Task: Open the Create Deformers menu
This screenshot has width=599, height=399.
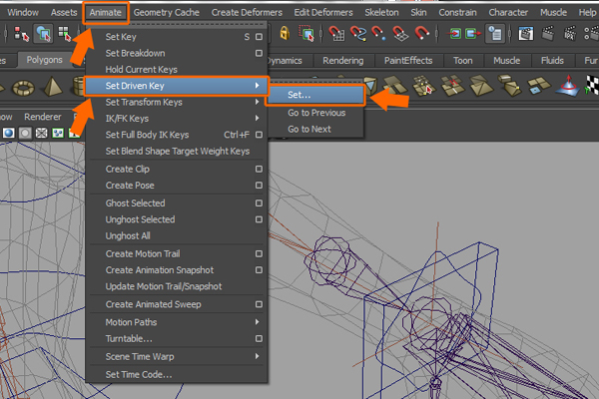Action: click(x=247, y=13)
